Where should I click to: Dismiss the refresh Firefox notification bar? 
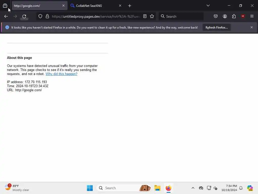pyautogui.click(x=252, y=27)
